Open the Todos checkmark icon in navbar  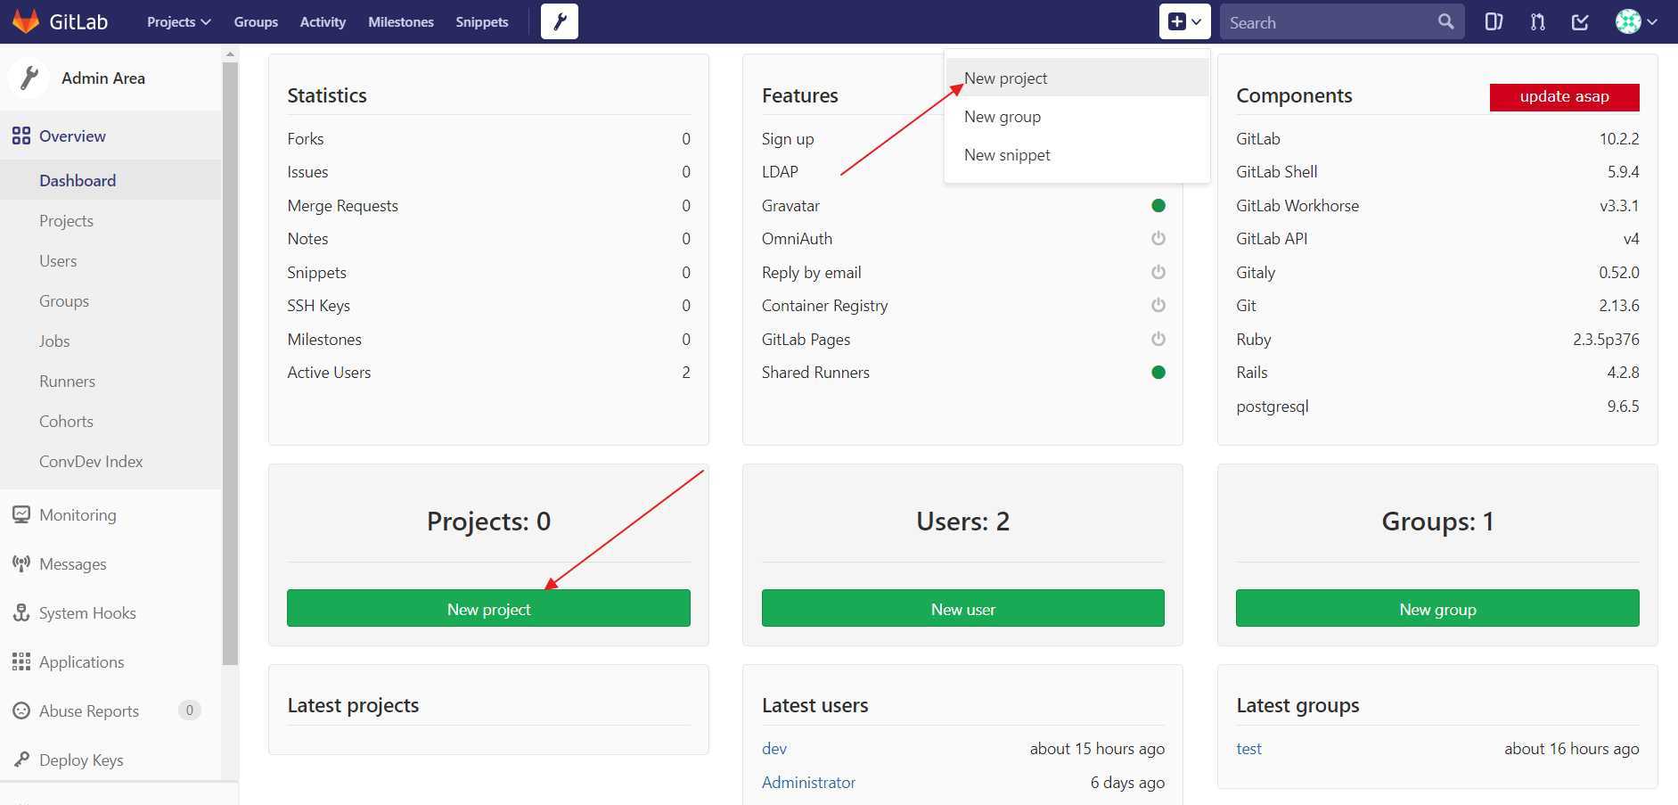coord(1581,21)
